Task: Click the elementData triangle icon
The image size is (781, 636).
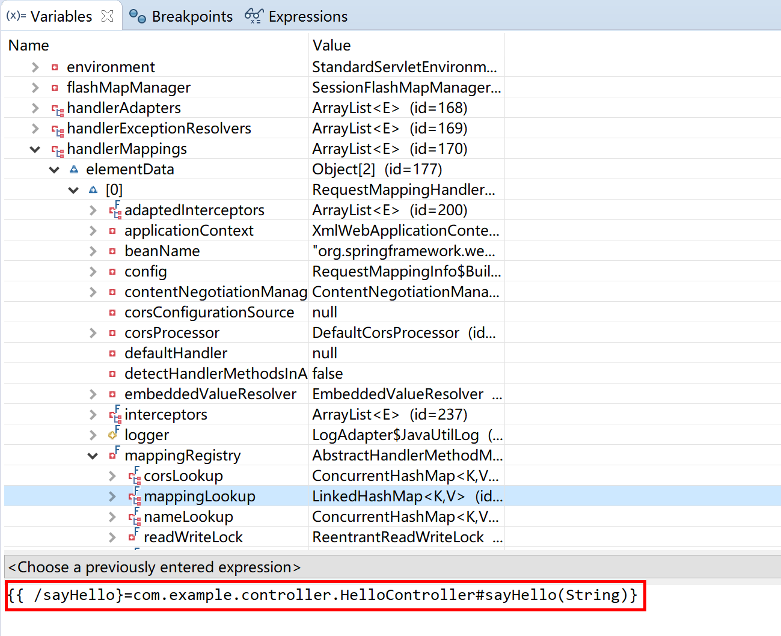Action: (74, 170)
